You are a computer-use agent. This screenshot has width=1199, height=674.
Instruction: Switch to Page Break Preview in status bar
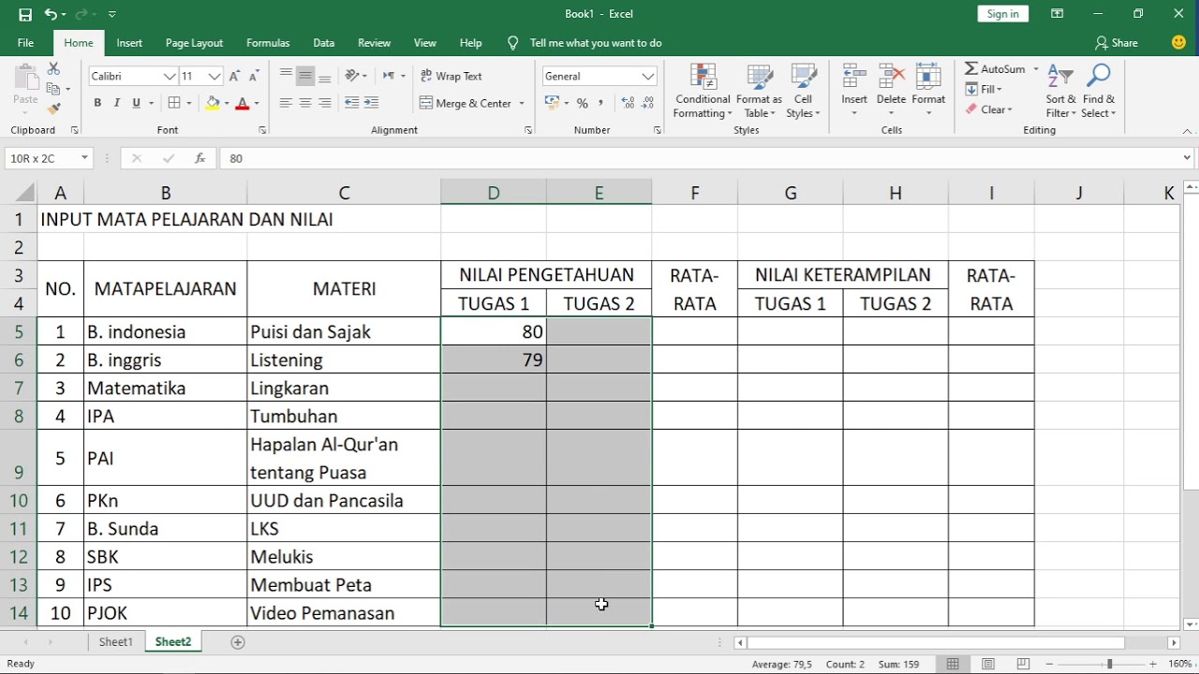click(x=1024, y=664)
